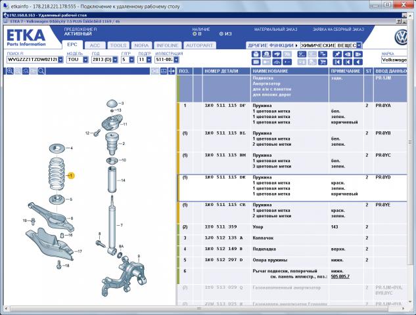Select part number 1K0 511 115 CR

pos(225,205)
